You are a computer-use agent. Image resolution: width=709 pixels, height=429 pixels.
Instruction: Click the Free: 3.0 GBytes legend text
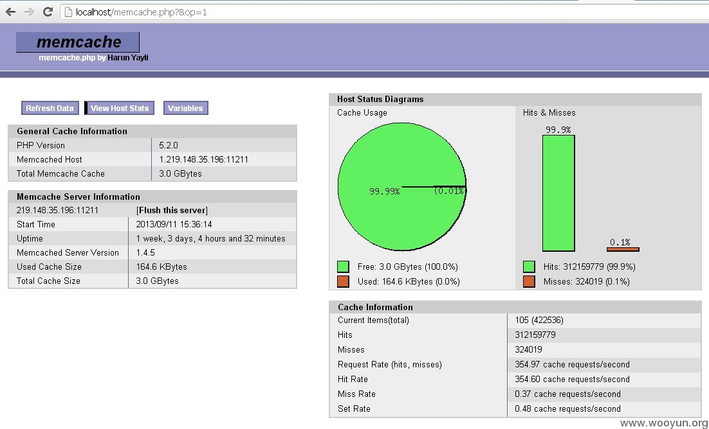point(408,267)
